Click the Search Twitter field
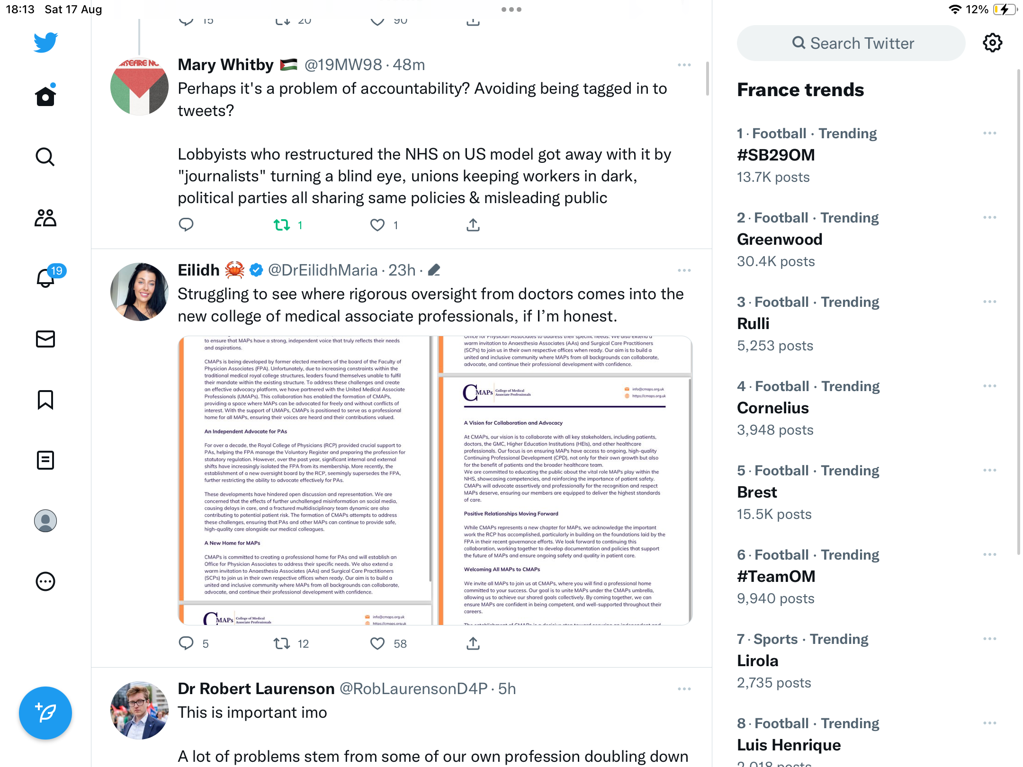The height and width of the screenshot is (767, 1023). [x=851, y=43]
